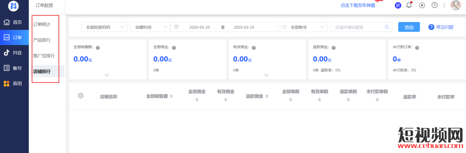Open table column settings gear icon

point(81,96)
